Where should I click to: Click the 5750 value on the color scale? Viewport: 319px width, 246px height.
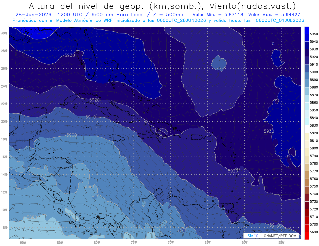point(314,186)
